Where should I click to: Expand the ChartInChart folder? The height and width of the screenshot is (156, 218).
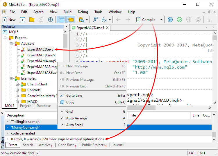tap(17, 84)
